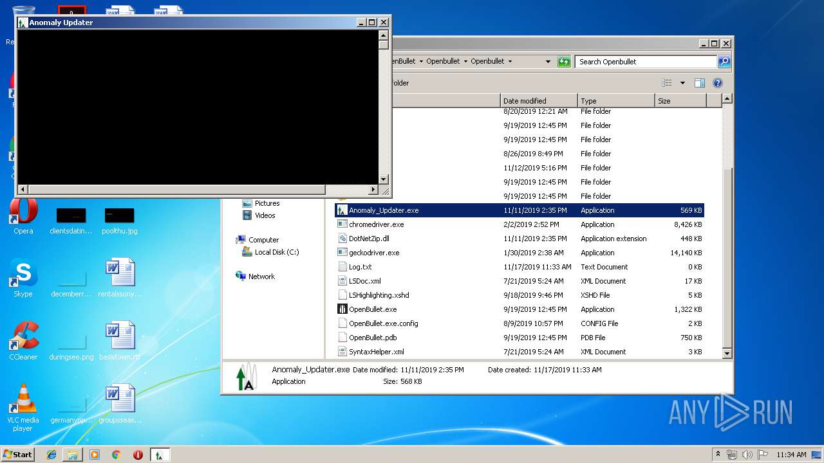The width and height of the screenshot is (824, 463).
Task: Click the Explorer search magnifier icon
Action: click(724, 62)
